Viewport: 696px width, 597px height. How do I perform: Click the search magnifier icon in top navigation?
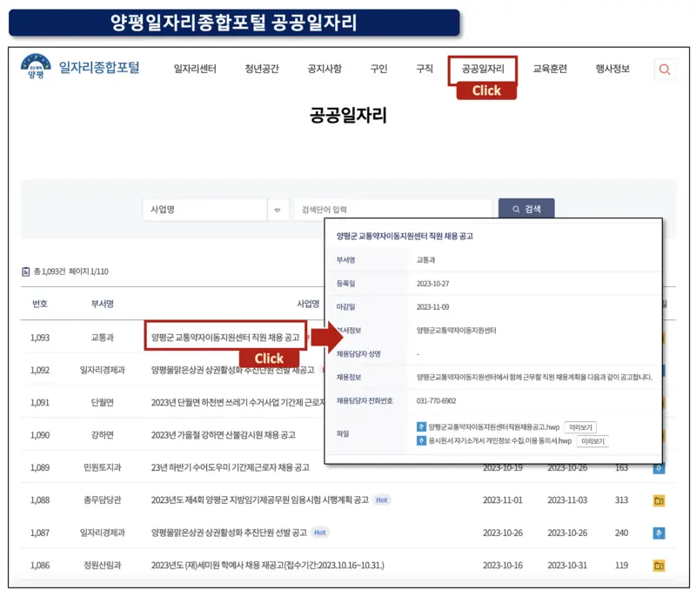click(665, 70)
